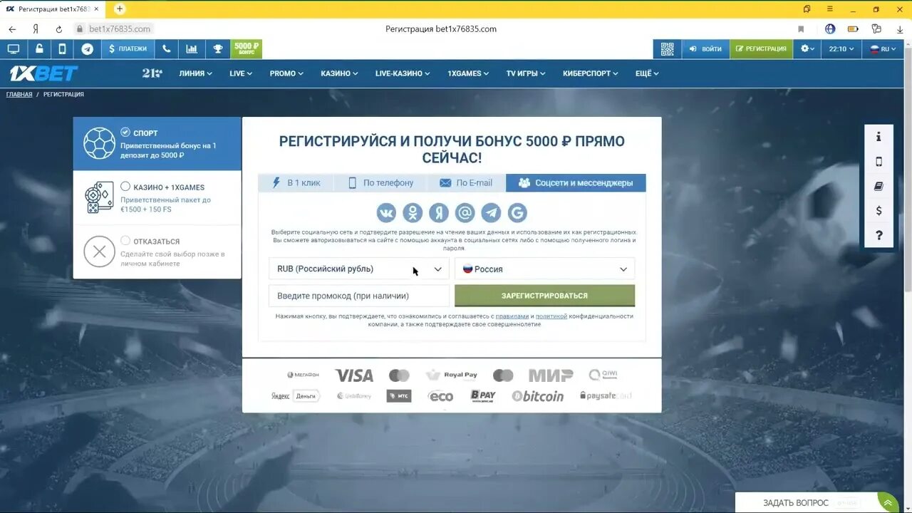Image resolution: width=912 pixels, height=513 pixels.
Task: Open desktop app monitor icon
Action: [13, 49]
